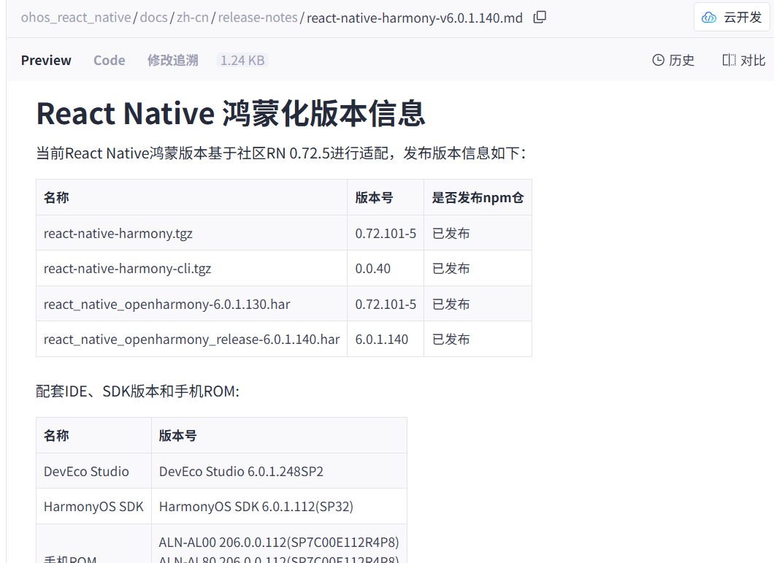Viewport: 774px width, 563px height.
Task: Navigate to zh-cn breadcrumb folder
Action: 193,18
